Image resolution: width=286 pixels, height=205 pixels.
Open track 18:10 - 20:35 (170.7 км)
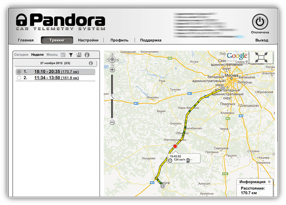[56, 72]
